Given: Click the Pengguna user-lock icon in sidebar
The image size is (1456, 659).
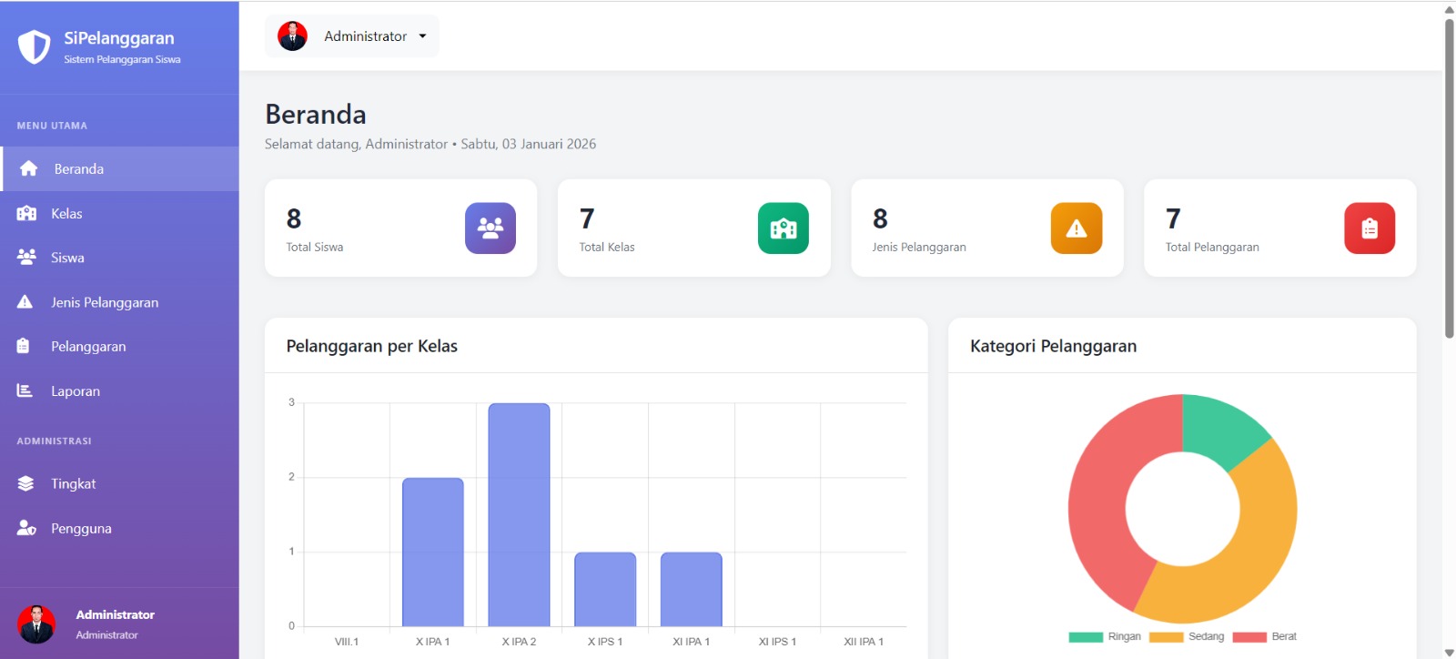Looking at the screenshot, I should point(26,528).
